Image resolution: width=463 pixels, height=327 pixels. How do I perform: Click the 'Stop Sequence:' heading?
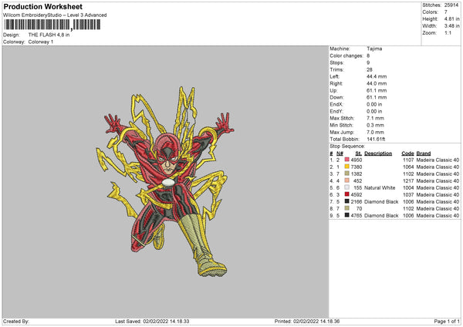347,146
